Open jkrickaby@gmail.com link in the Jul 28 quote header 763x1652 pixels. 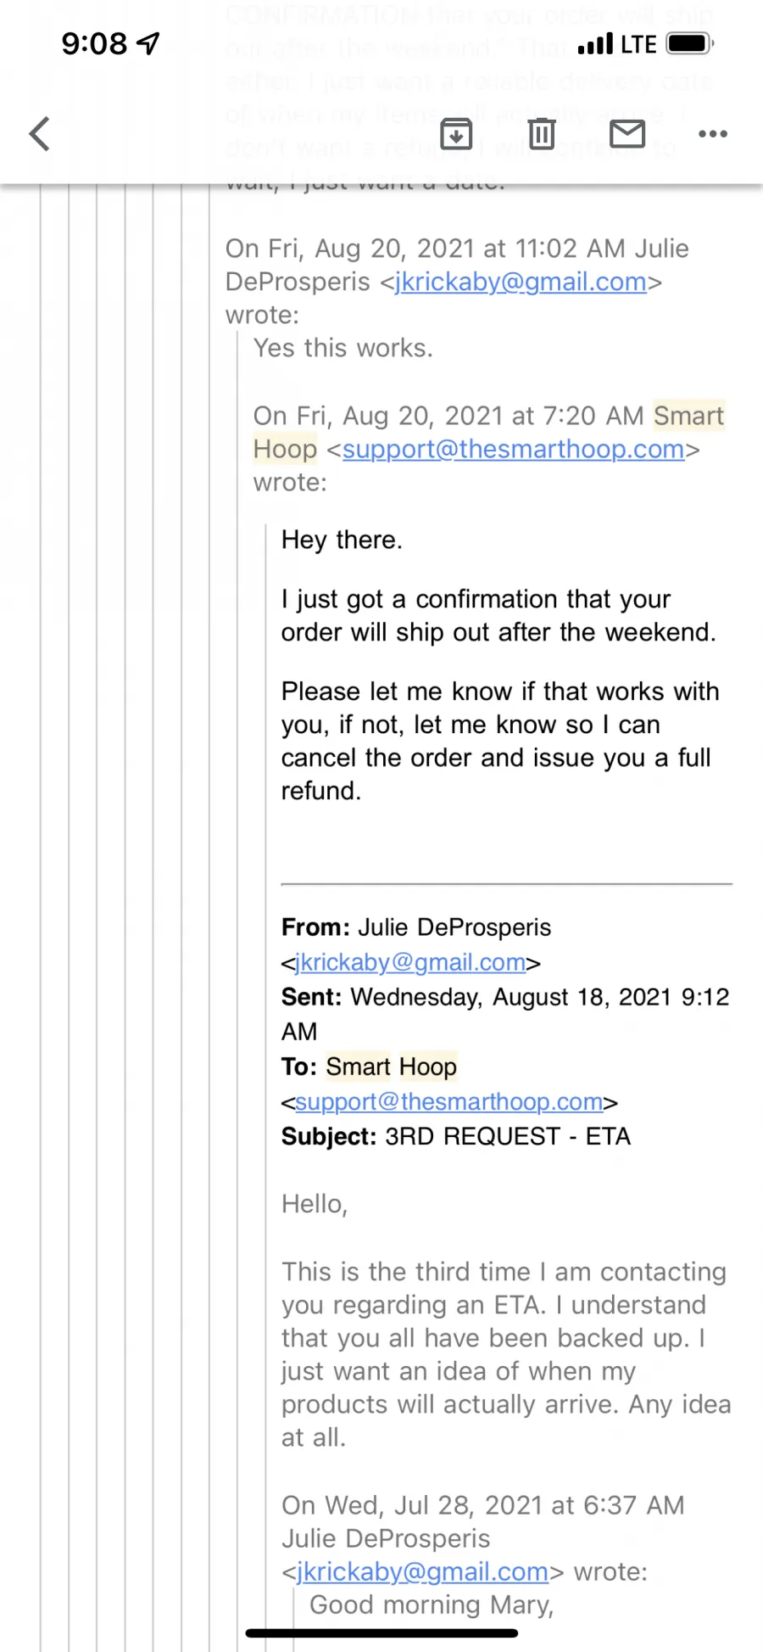pos(422,1571)
